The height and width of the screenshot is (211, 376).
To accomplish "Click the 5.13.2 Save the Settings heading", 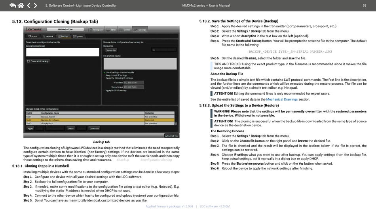I will coord(239,21).
